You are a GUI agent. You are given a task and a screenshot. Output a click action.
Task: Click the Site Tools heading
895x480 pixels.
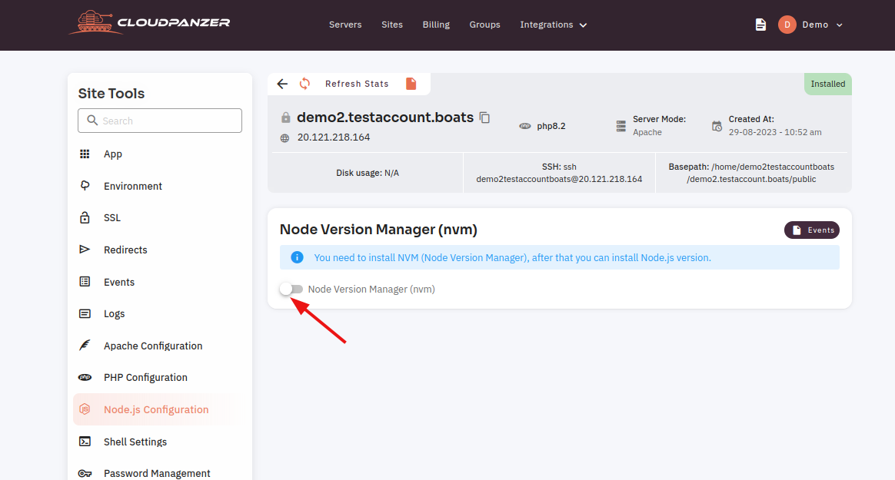click(111, 94)
